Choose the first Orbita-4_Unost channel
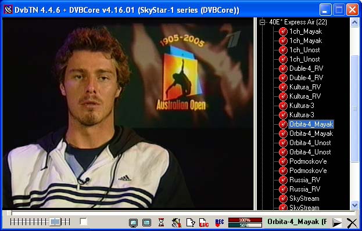 tap(310, 143)
